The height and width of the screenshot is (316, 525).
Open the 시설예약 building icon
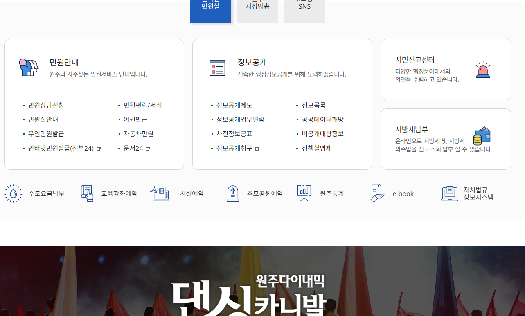click(x=160, y=193)
